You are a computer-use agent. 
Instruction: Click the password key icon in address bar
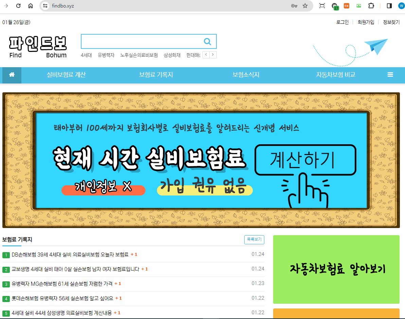(294, 6)
